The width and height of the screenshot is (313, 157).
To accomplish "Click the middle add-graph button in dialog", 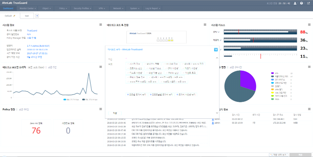I will click(x=161, y=95).
